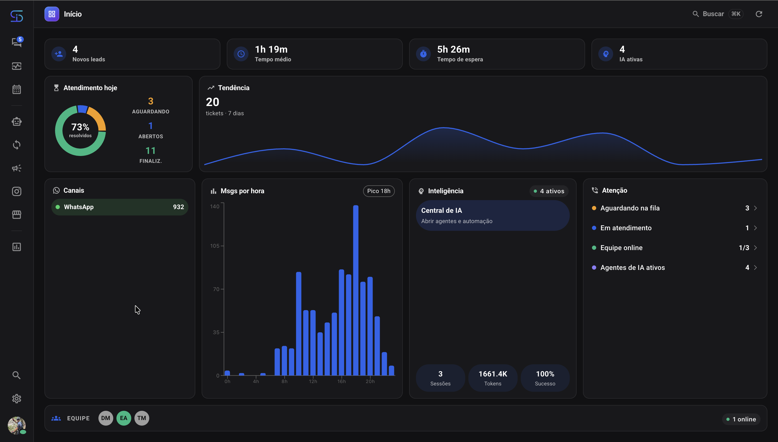Click the Tempo médio clock icon
The image size is (778, 442).
pos(241,54)
